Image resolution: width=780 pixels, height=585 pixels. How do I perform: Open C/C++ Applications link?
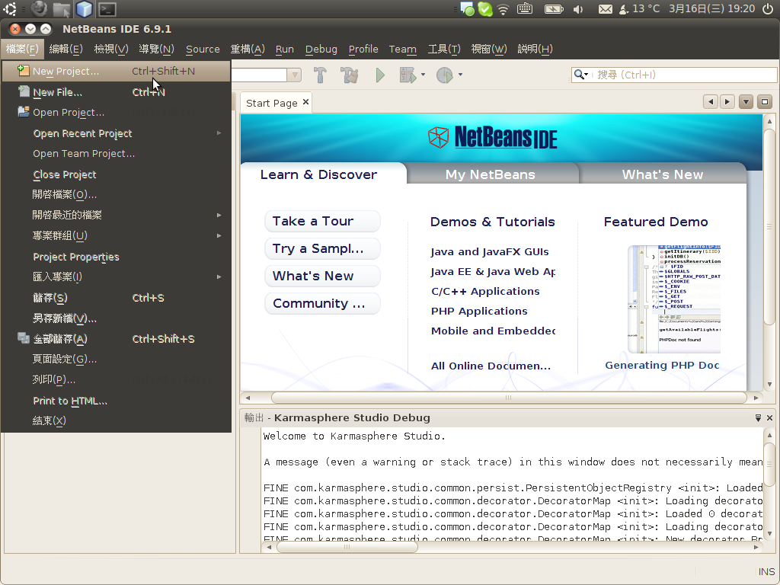485,292
